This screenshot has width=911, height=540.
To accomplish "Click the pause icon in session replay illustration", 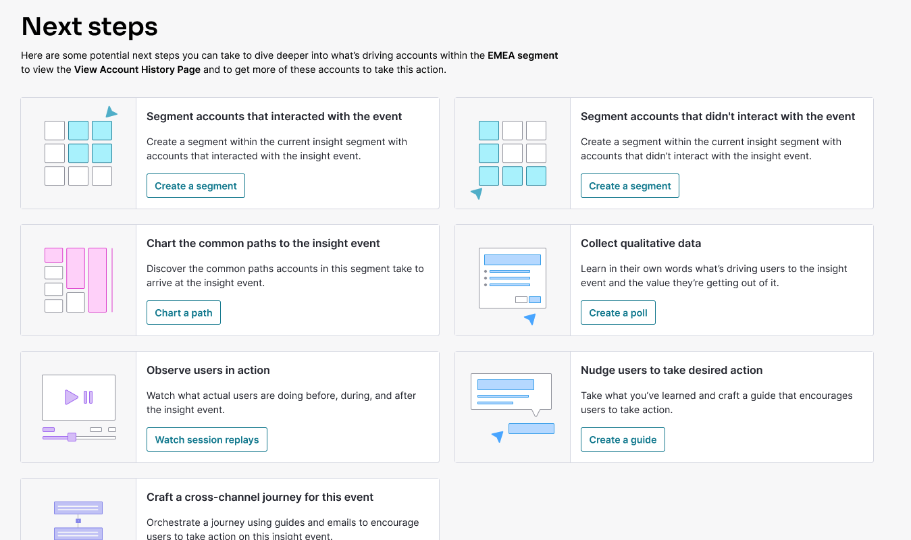I will [x=88, y=398].
